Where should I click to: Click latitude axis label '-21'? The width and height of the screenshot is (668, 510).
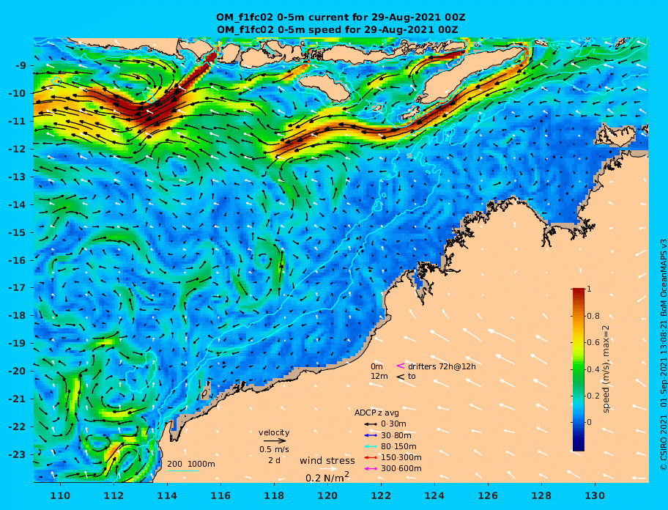click(x=18, y=399)
